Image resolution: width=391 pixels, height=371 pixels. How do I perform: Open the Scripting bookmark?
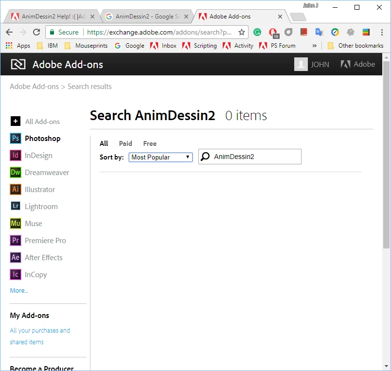point(199,46)
